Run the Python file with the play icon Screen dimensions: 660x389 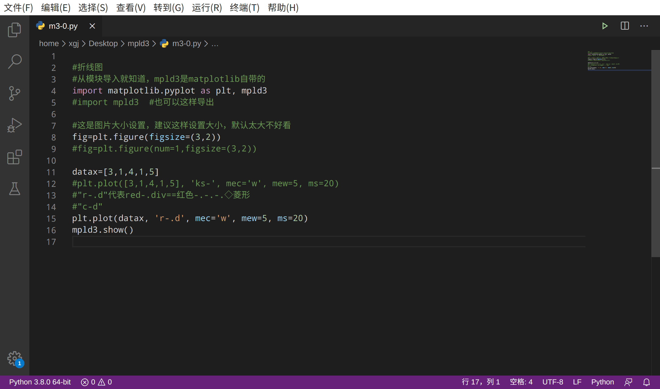coord(605,26)
